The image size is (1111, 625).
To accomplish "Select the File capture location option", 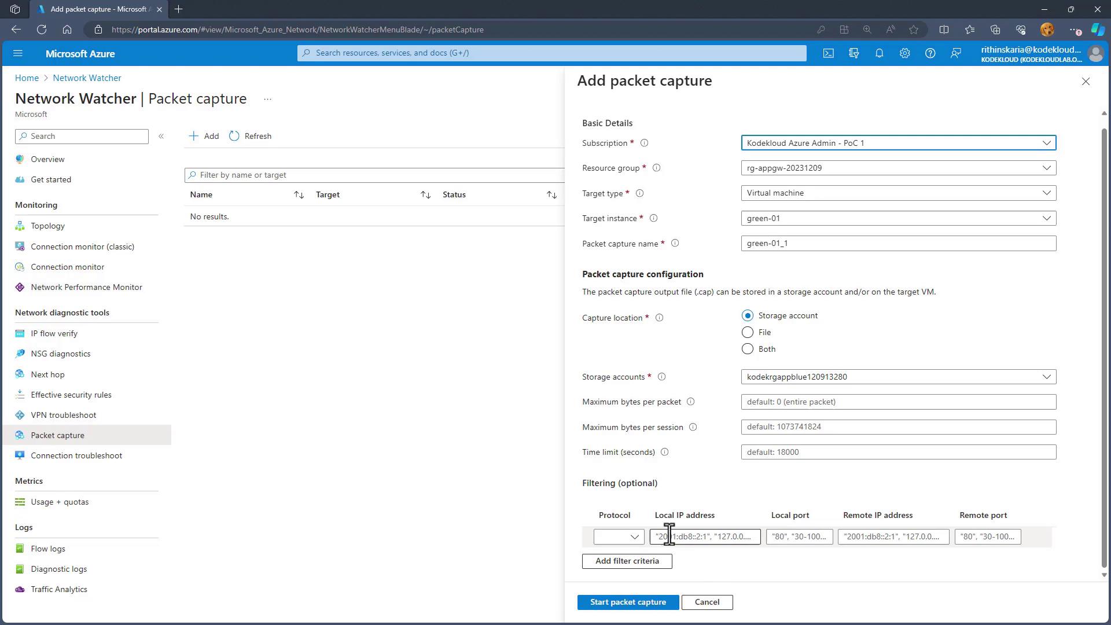I will coord(748,332).
